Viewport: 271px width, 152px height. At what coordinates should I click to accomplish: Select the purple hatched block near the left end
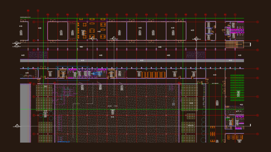pos(38,55)
